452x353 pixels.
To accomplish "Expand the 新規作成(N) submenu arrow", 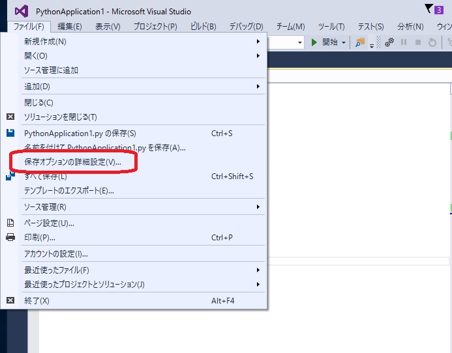I will pos(258,42).
